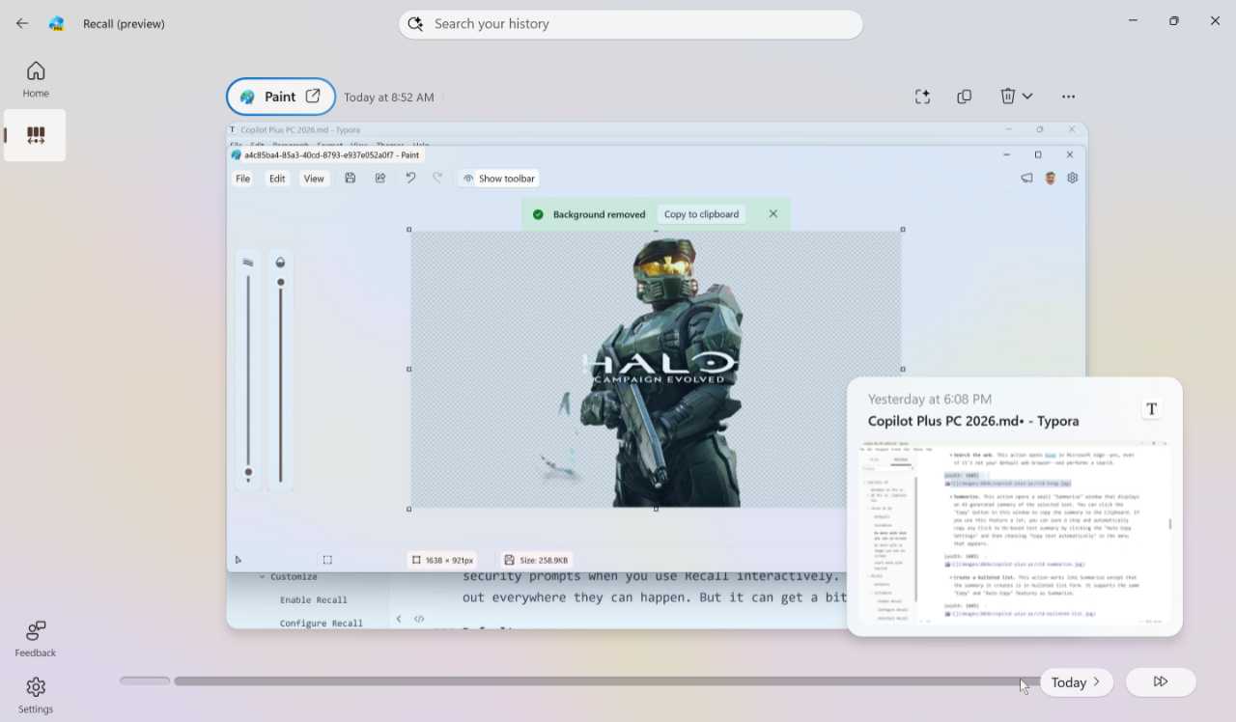Go back using the Recall back arrow

pos(22,23)
